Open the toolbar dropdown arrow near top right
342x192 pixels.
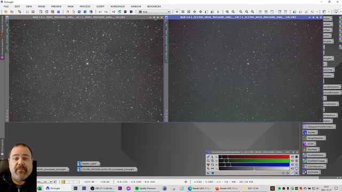coord(329,12)
